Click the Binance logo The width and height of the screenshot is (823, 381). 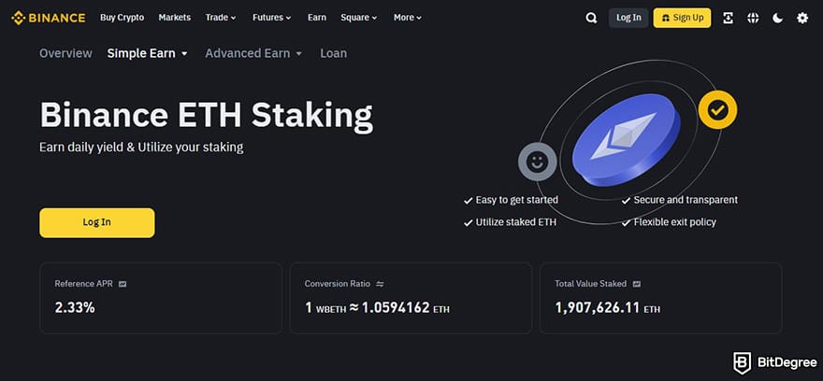[x=49, y=18]
